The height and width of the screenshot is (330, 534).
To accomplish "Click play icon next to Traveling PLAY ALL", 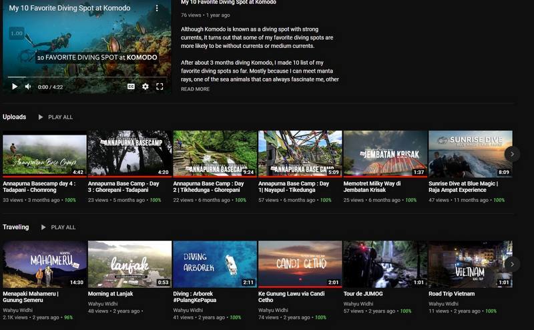I will 43,227.
